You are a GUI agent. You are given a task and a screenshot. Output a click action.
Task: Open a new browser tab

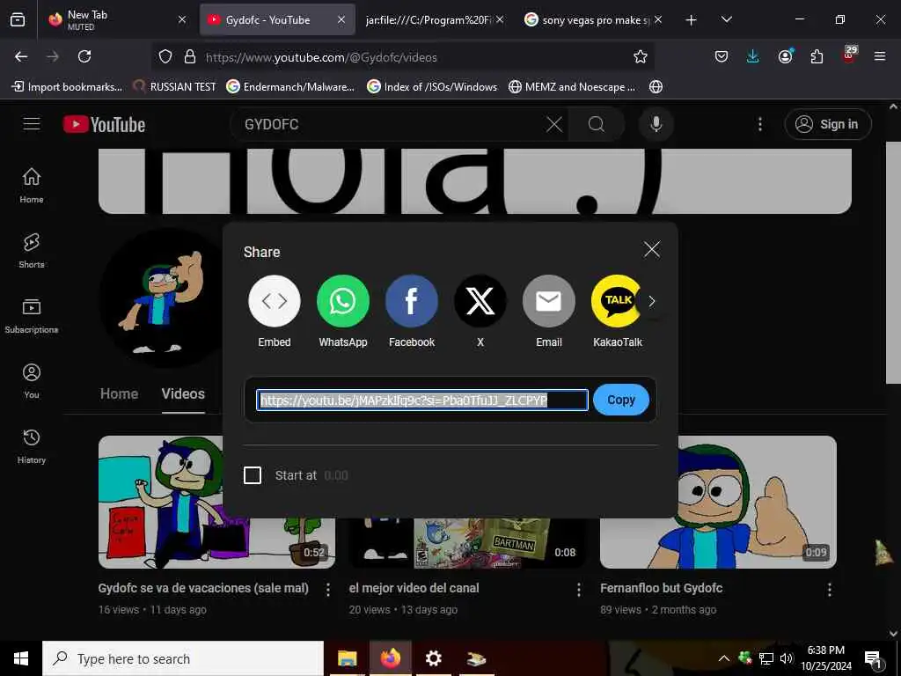692,20
